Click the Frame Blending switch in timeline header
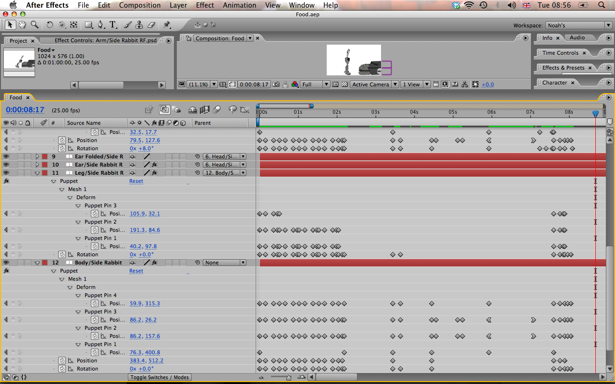615x384 pixels. pos(205,110)
